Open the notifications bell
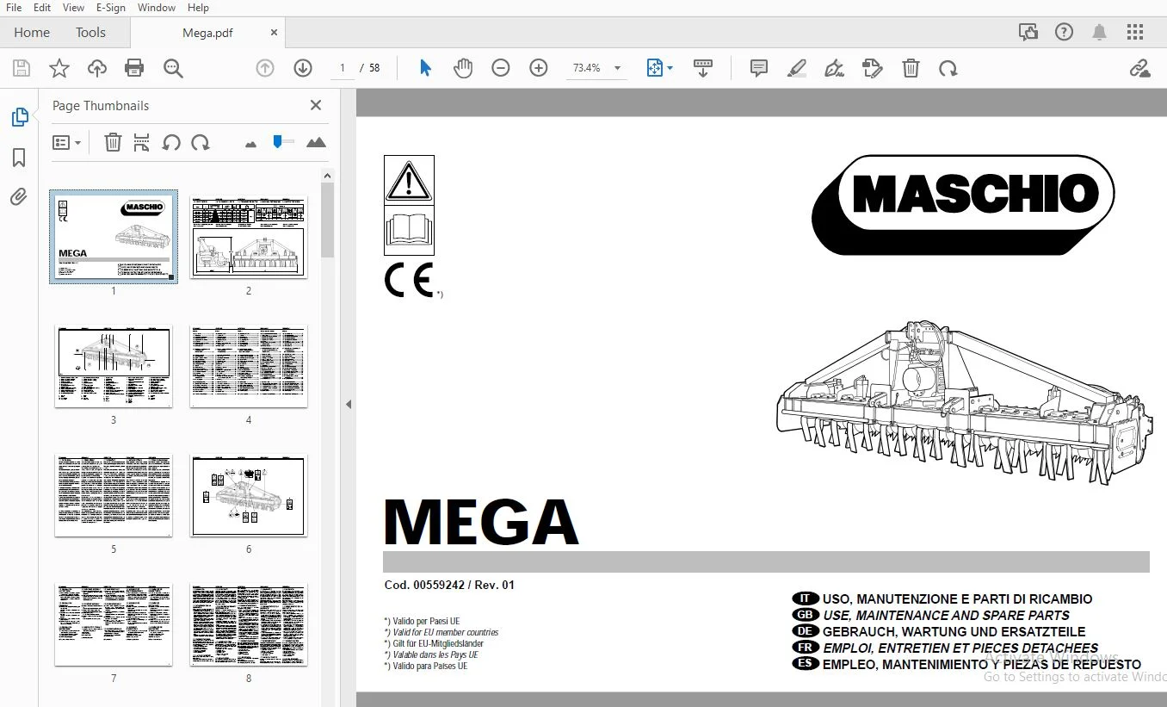Image resolution: width=1167 pixels, height=707 pixels. coord(1099,32)
